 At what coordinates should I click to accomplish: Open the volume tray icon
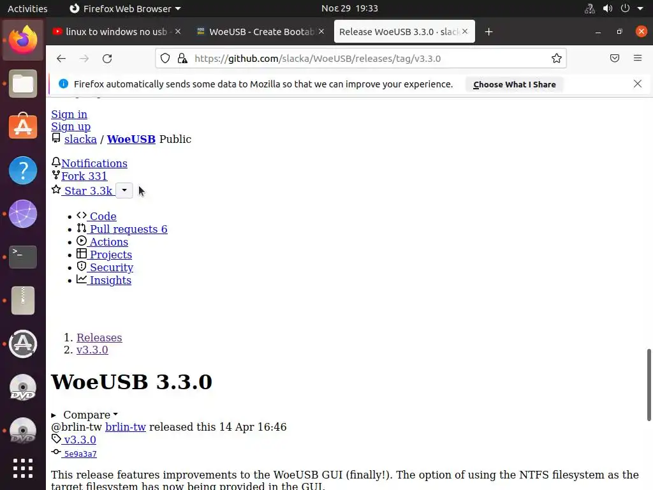(608, 8)
